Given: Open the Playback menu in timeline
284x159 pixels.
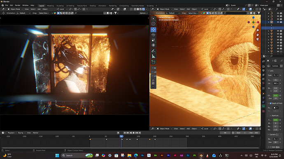Looking at the screenshot, I should (x=12, y=133).
